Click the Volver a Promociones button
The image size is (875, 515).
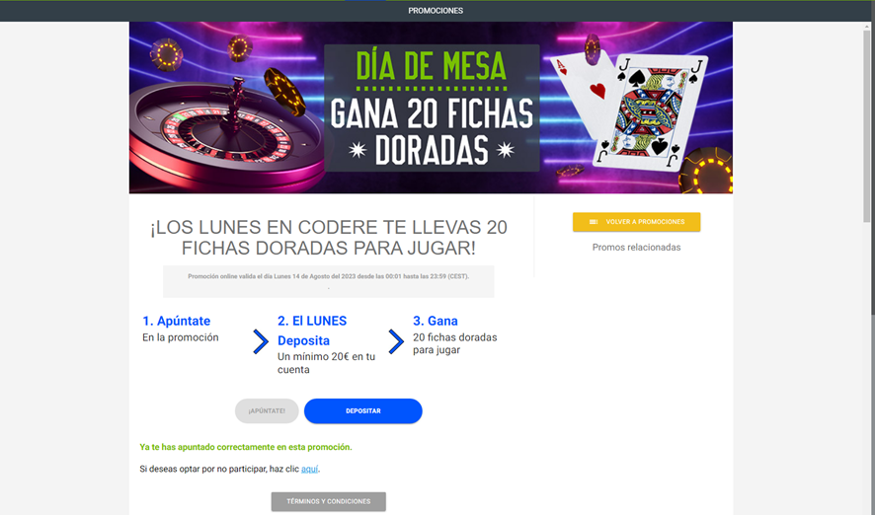(636, 222)
